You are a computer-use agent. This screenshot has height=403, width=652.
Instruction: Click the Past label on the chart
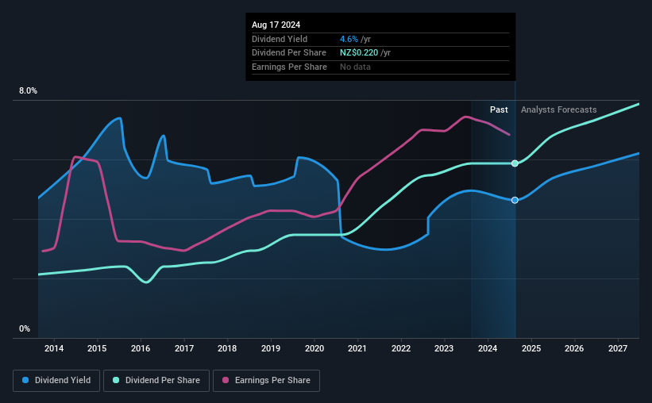499,109
